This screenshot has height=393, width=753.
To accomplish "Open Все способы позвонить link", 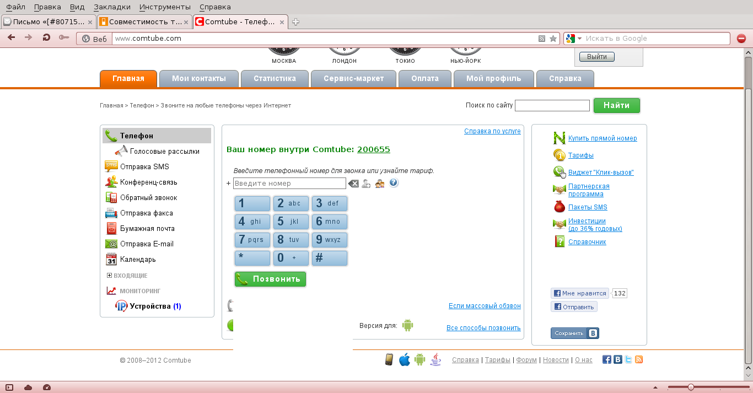I will 483,328.
